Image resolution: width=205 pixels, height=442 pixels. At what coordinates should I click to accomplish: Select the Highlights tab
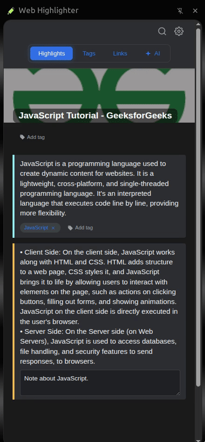tap(52, 54)
